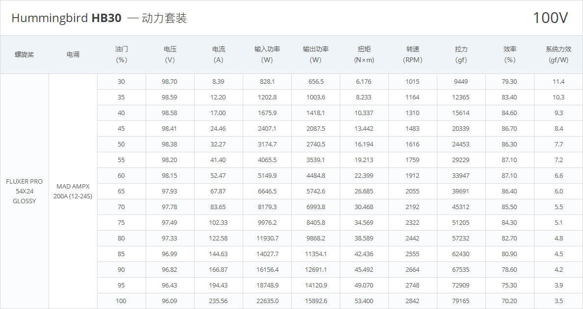Viewport: 583px width, 309px height.
Task: Click efficiency value 78.60
Action: [x=509, y=270]
